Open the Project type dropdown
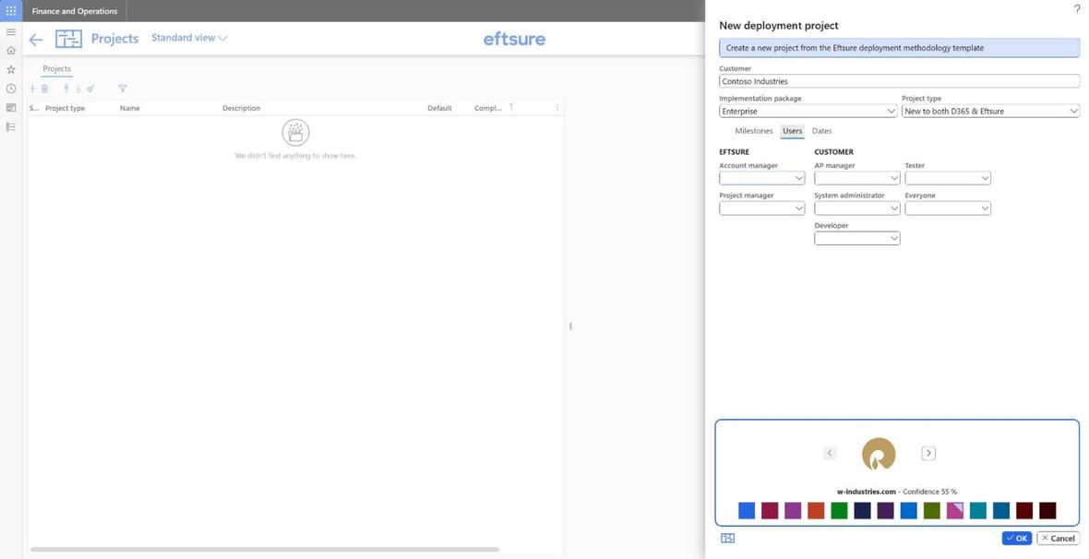The image size is (1089, 559). click(991, 111)
